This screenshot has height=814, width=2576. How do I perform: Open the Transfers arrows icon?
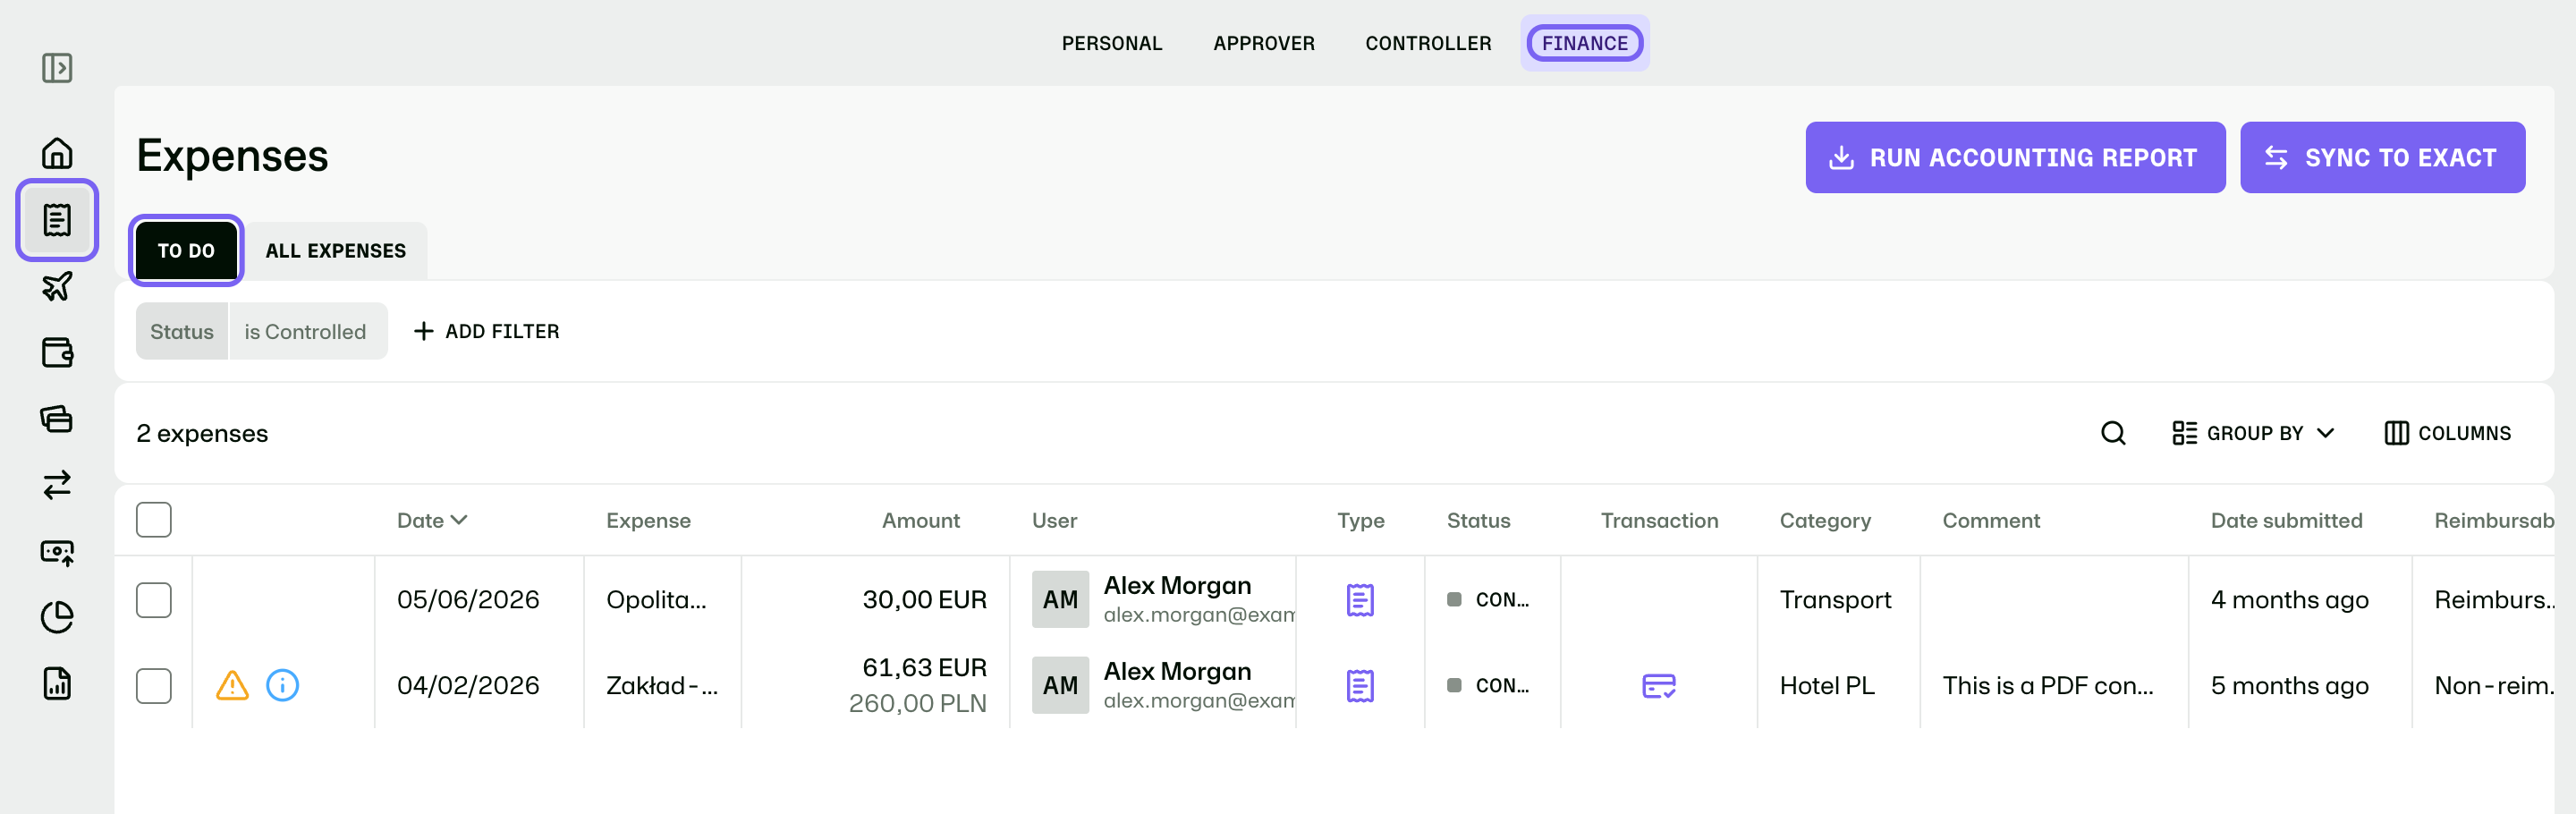point(57,485)
